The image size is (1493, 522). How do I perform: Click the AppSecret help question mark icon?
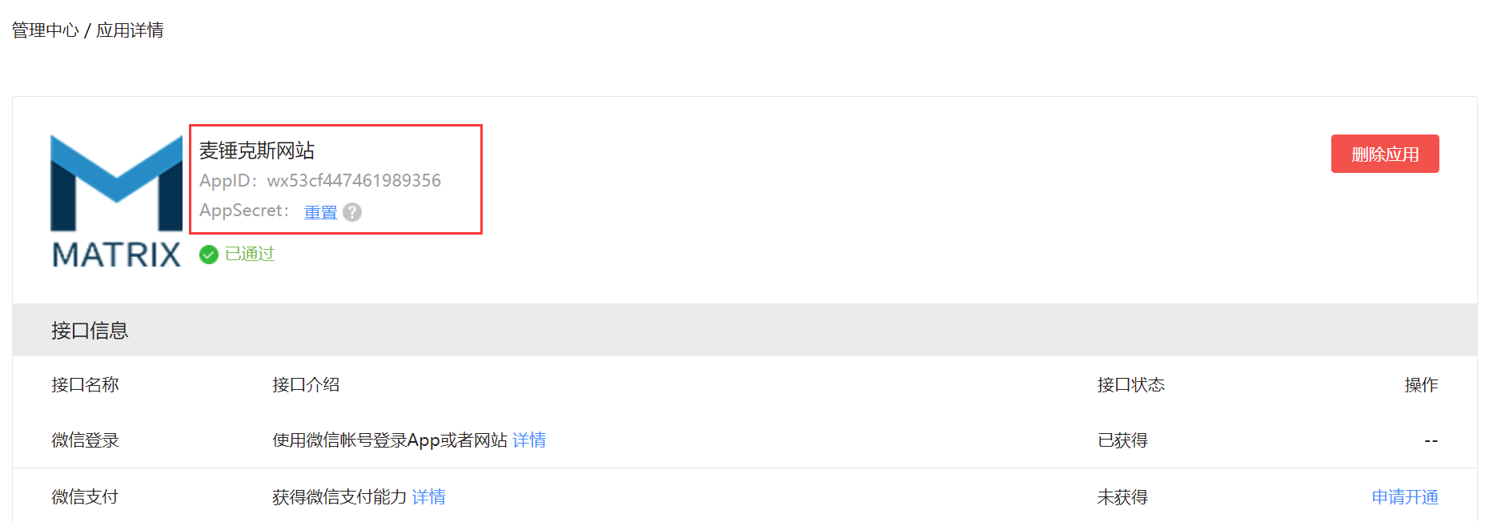(x=352, y=212)
